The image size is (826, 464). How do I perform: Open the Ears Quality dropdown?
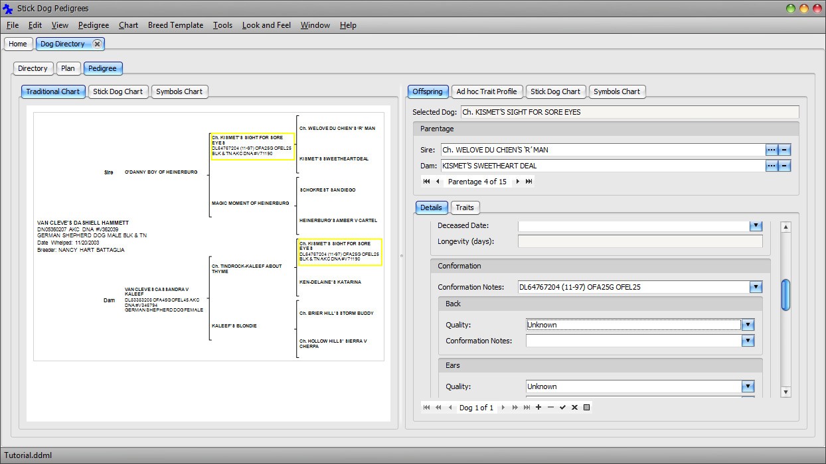click(x=748, y=386)
